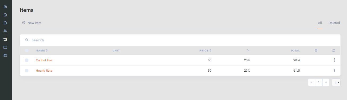The width and height of the screenshot is (347, 100).
Task: Open the home dashboard sidebar icon
Action: click(5, 6)
